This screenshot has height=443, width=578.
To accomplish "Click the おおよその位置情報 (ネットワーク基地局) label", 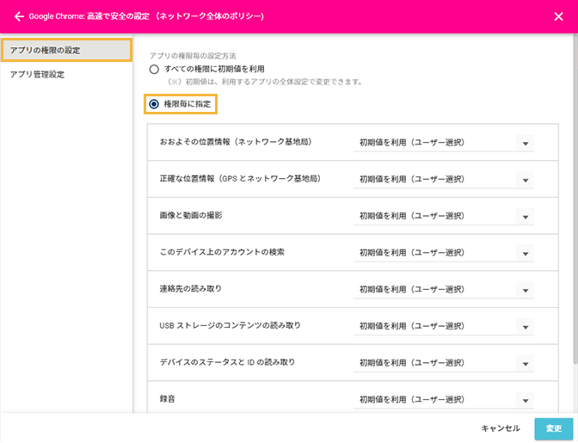I will click(x=236, y=142).
